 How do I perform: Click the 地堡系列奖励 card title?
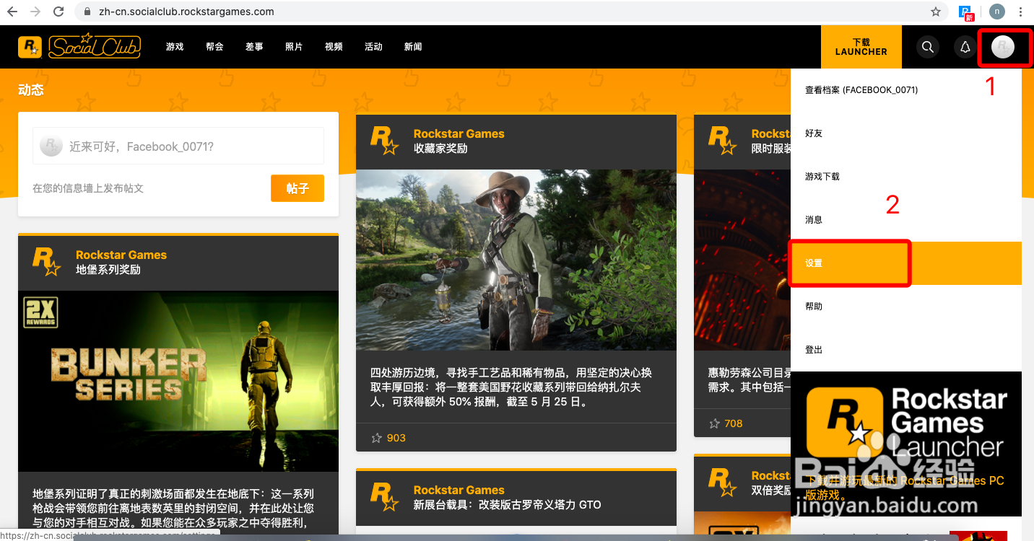click(108, 270)
